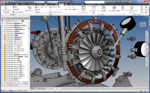Toggle 反射 reflections on or off

(x=37, y=9)
